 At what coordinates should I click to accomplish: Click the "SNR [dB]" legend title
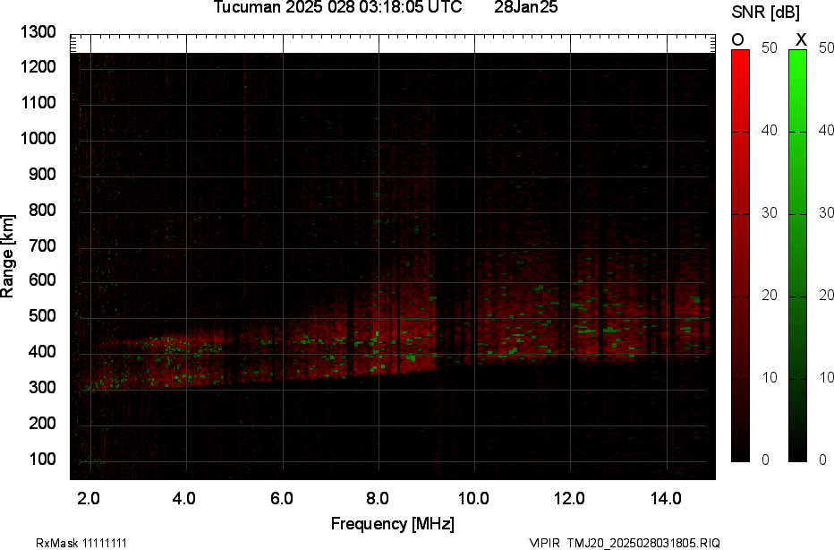click(x=765, y=13)
